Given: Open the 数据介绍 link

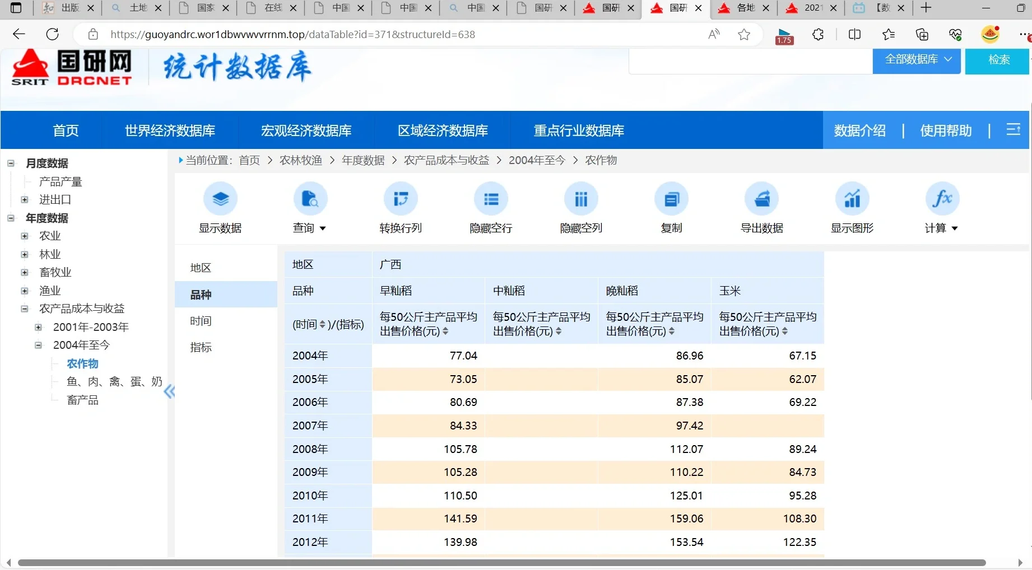Looking at the screenshot, I should click(859, 130).
